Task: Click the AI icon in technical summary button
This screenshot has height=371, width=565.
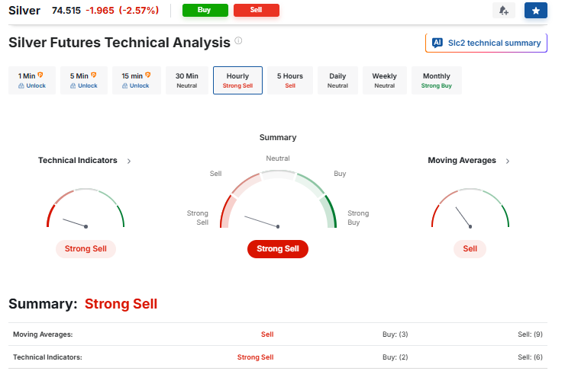Action: [x=437, y=43]
